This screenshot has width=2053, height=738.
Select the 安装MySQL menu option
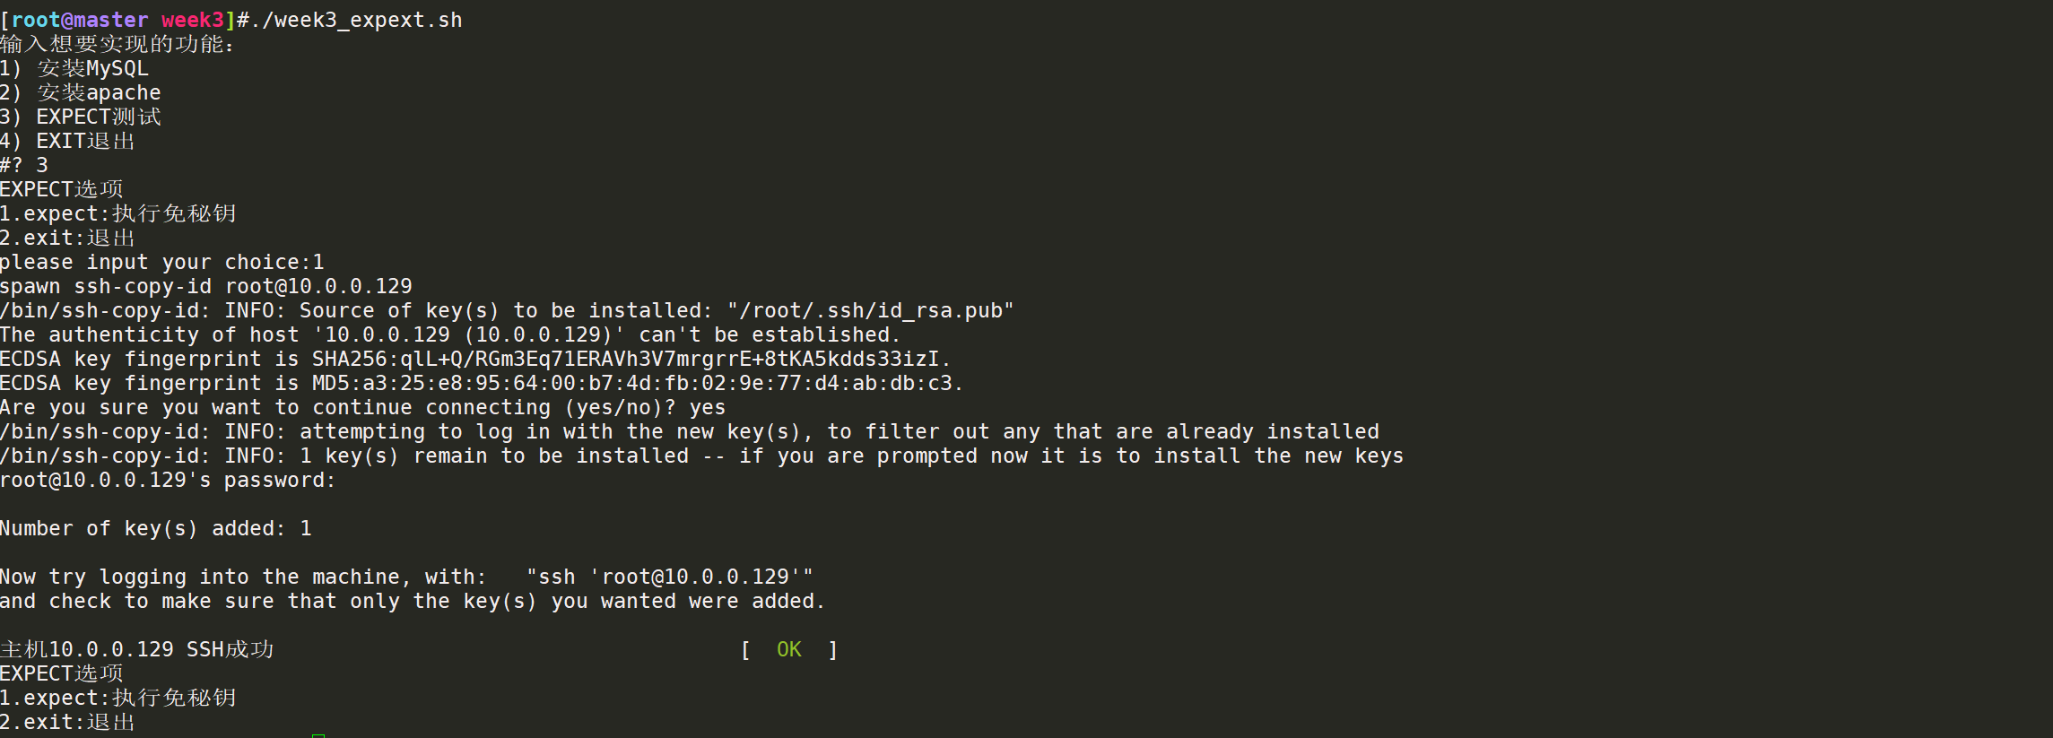click(92, 68)
